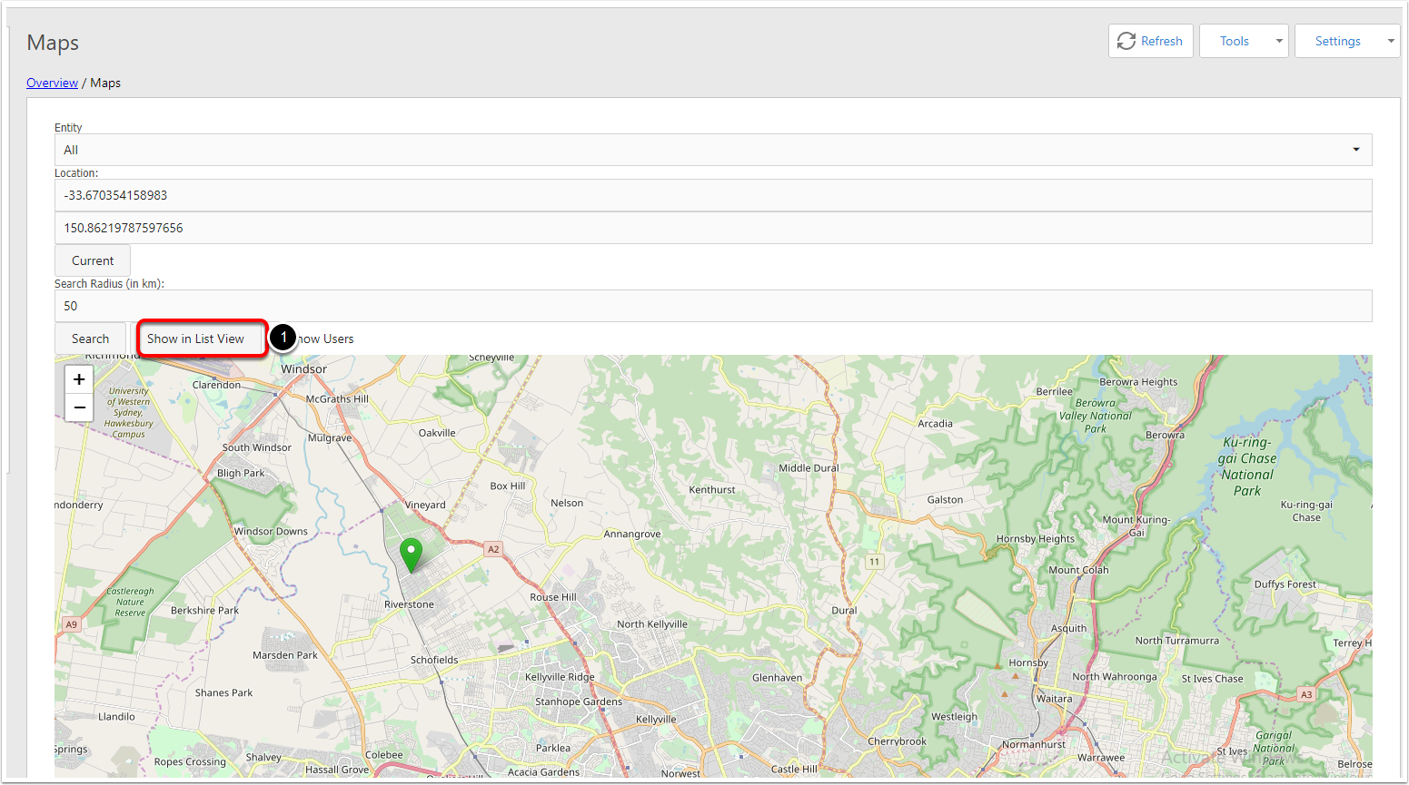Open the Tools dropdown
Viewport: 1409px width, 785px height.
pos(1244,41)
